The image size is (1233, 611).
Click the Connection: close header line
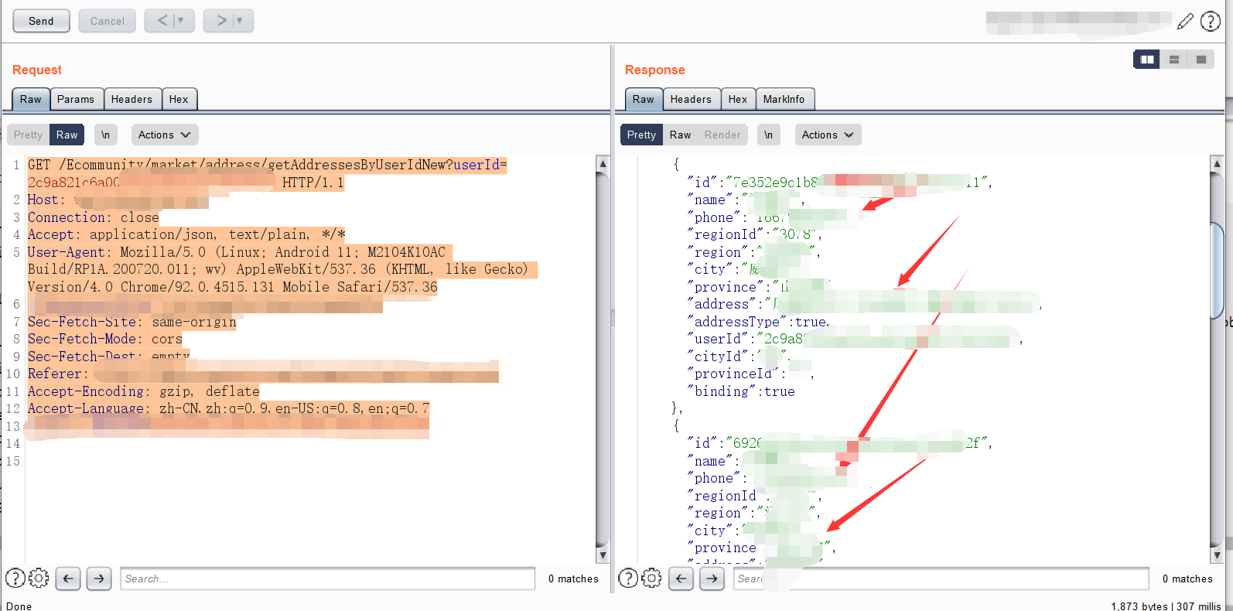[94, 217]
